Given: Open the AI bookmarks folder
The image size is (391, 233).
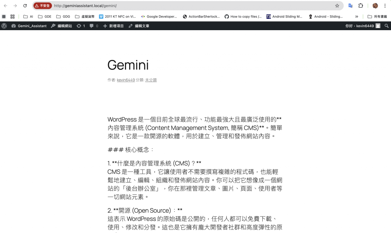Looking at the screenshot, I should [28, 16].
